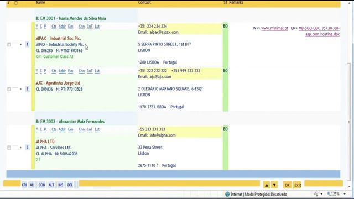
Task: Click the V link in AIPAX row
Action: 37,27
